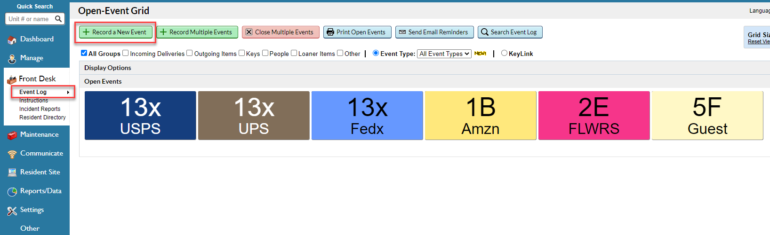770x235 pixels.
Task: Click the yellow NEW! badge icon
Action: tap(480, 53)
